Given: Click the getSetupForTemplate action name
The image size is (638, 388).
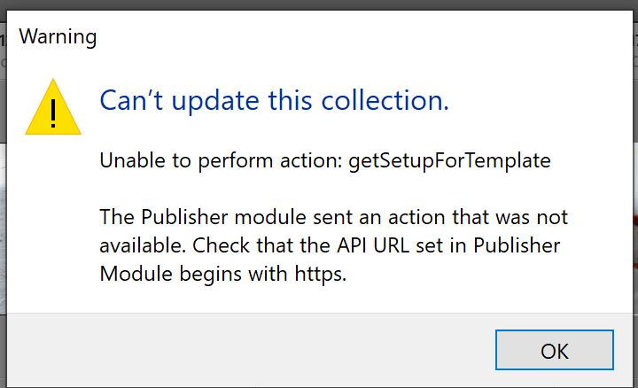Looking at the screenshot, I should (449, 161).
